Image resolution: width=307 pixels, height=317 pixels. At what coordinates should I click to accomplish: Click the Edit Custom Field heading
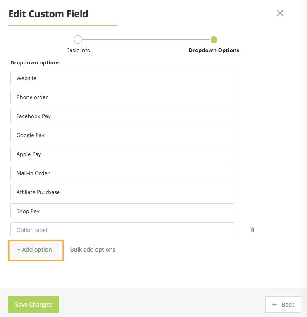48,14
